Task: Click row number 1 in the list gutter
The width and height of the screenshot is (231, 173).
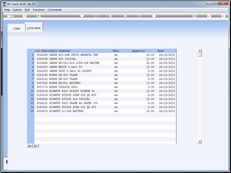Action: (33, 55)
